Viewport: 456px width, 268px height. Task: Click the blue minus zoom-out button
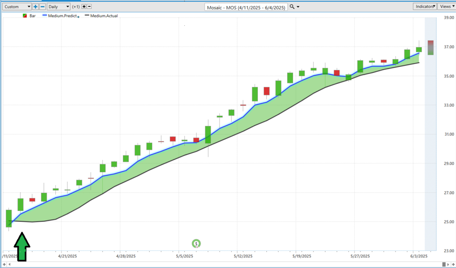(42, 7)
